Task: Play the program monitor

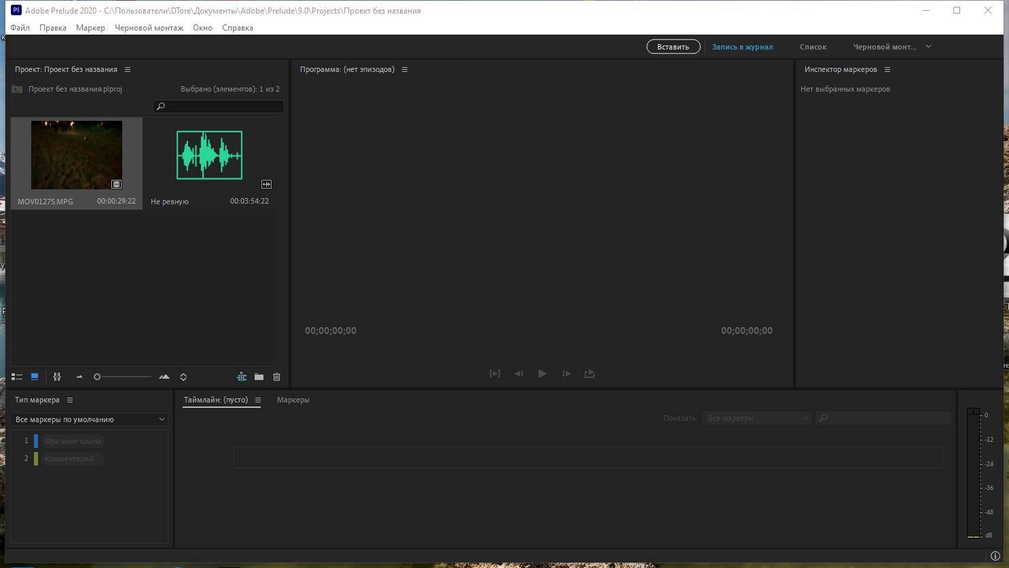Action: click(x=542, y=374)
